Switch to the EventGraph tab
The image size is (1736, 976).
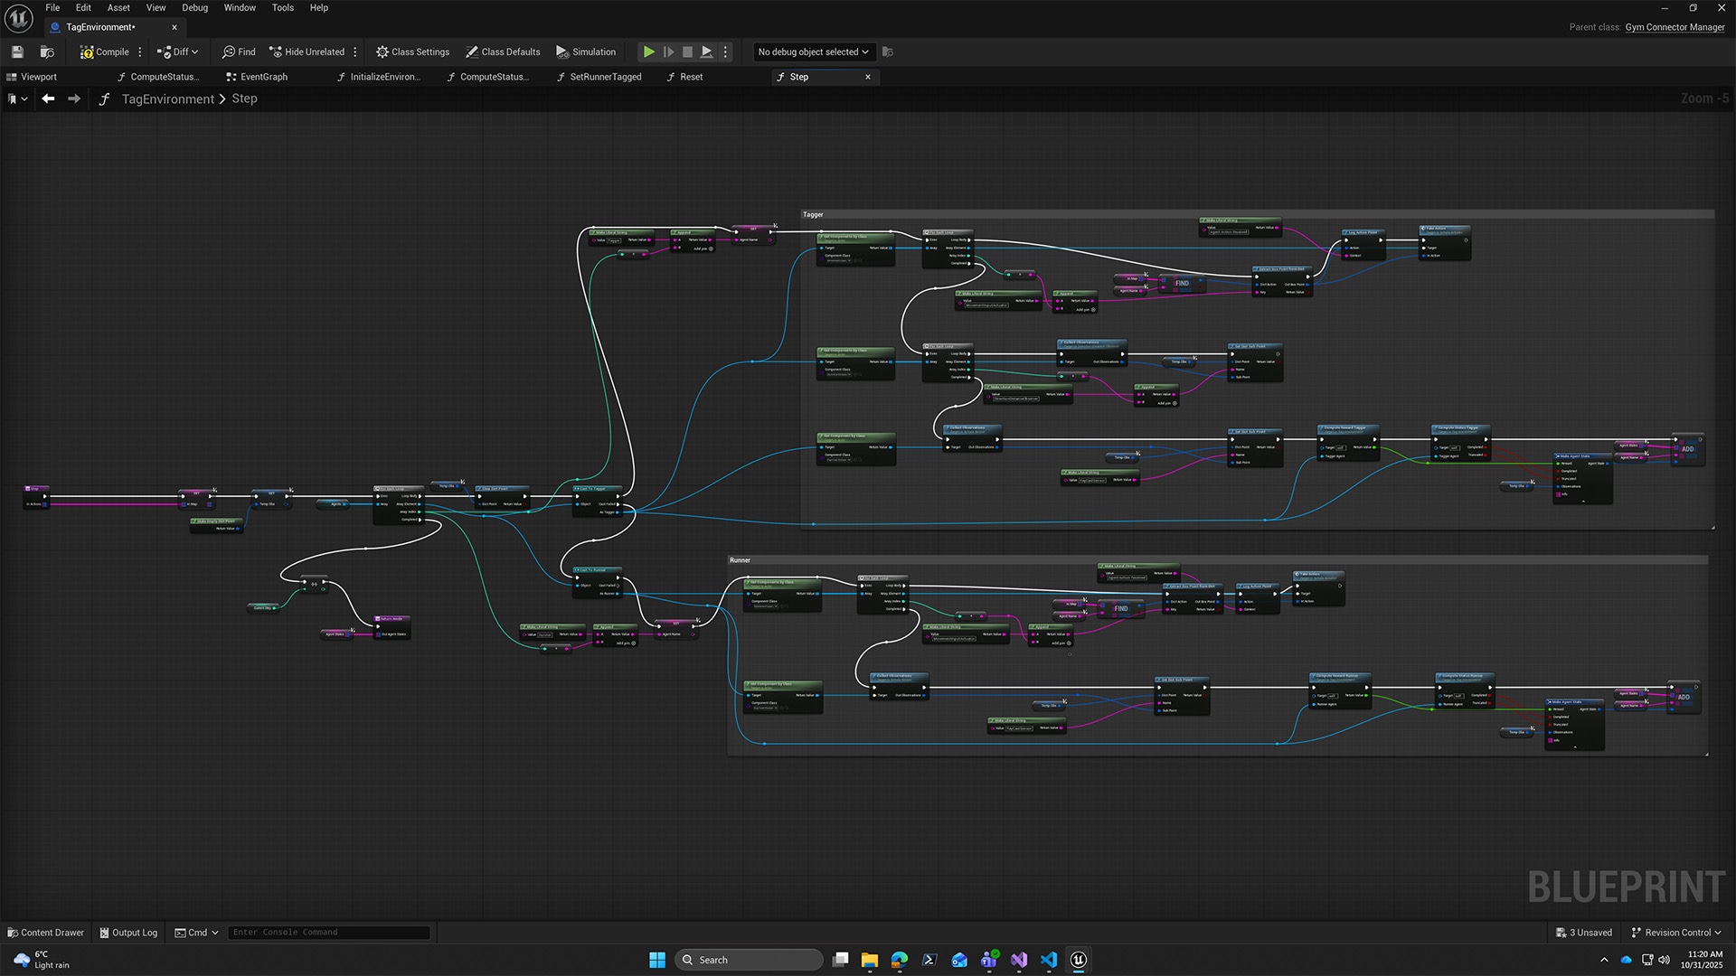coord(262,77)
